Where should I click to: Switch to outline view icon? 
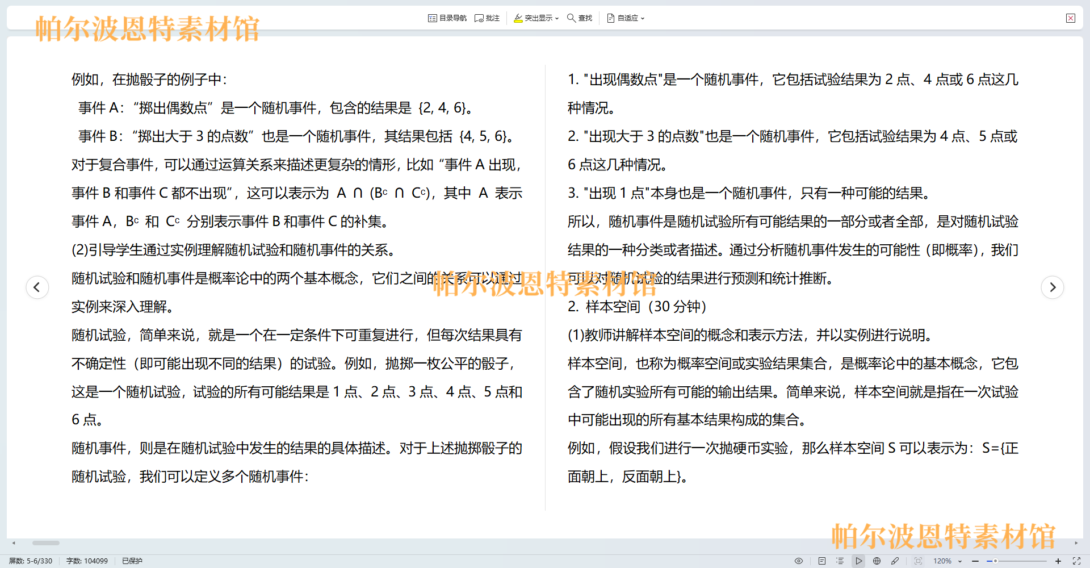[840, 561]
